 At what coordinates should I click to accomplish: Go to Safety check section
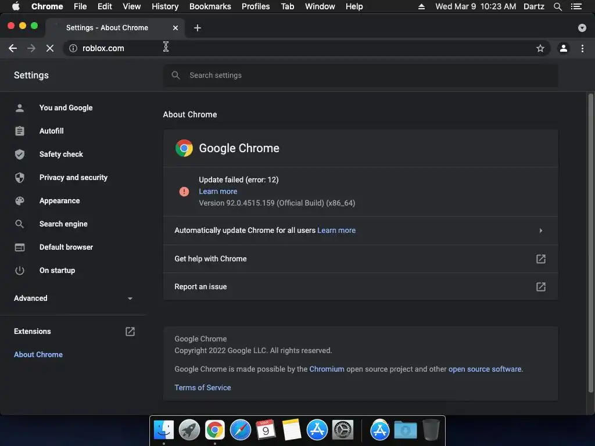[x=61, y=154]
